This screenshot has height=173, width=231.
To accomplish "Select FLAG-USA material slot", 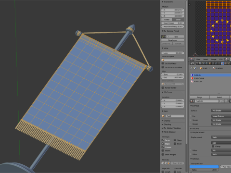I will tap(211, 81).
